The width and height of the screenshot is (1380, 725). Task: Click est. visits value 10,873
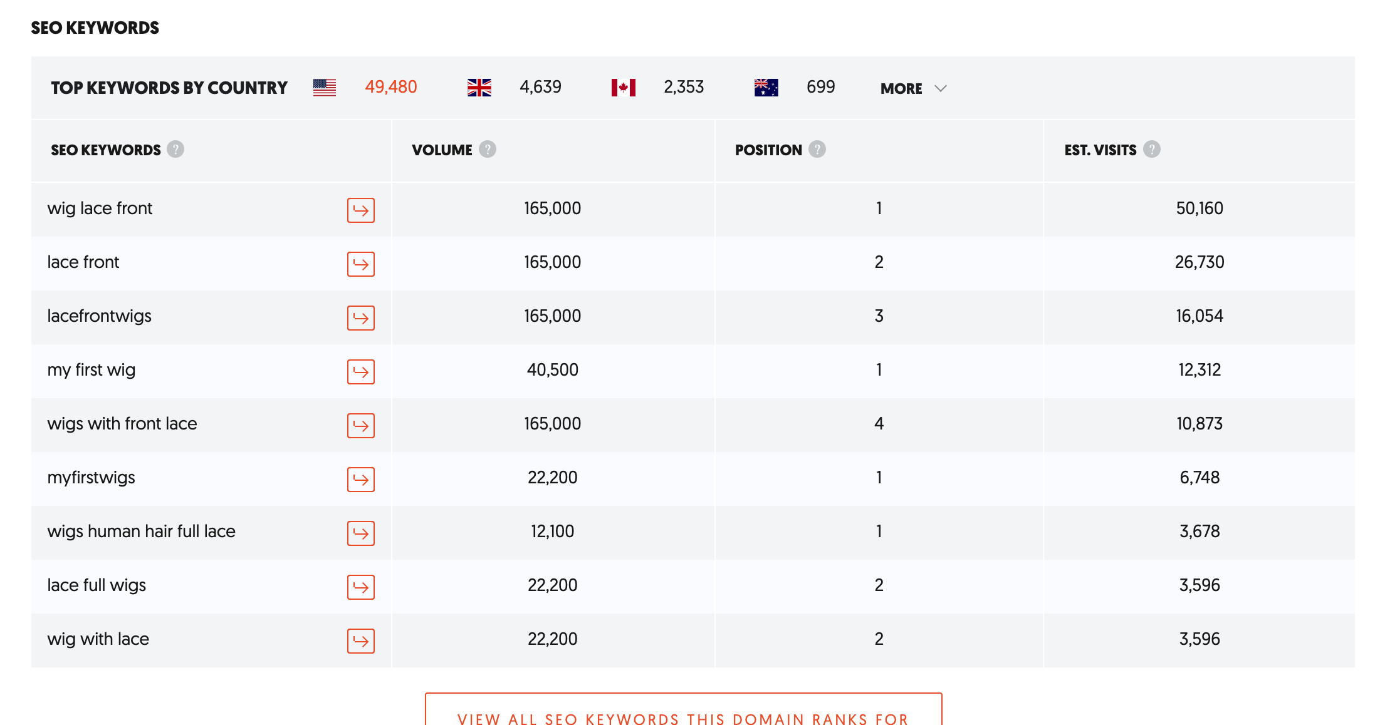pyautogui.click(x=1200, y=424)
